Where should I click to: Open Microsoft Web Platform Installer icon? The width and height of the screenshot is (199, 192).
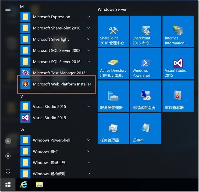tap(25, 84)
